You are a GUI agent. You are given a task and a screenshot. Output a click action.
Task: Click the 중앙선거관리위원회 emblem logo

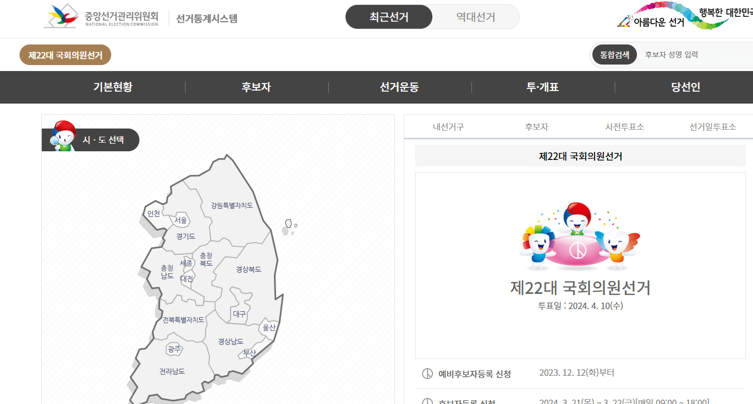61,16
